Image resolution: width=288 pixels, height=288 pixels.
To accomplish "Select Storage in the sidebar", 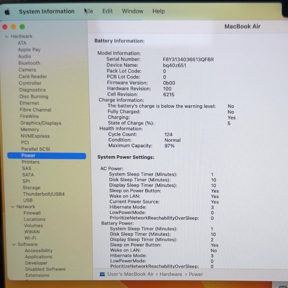I will tap(31, 188).
